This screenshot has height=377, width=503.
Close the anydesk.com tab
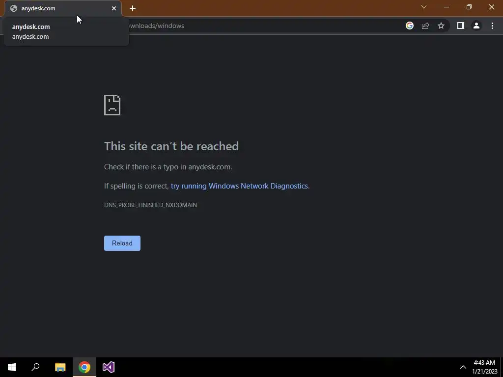(114, 8)
